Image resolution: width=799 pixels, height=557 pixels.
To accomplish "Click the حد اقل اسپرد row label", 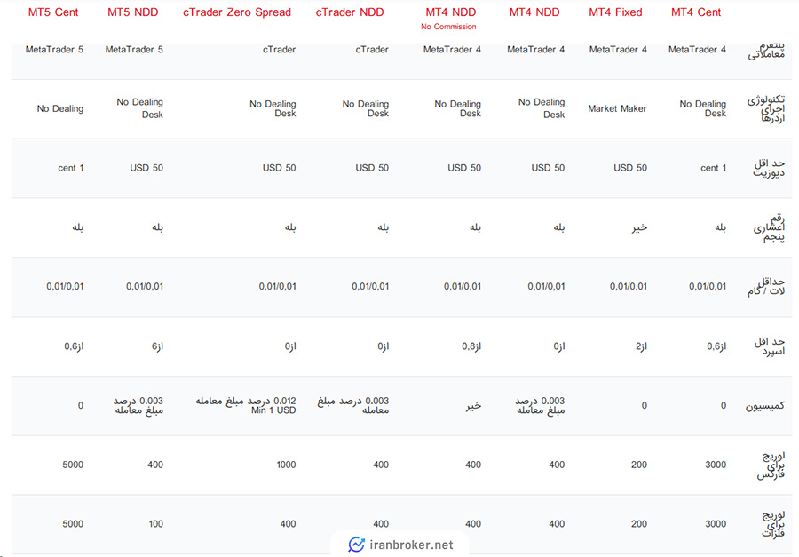I will [767, 346].
